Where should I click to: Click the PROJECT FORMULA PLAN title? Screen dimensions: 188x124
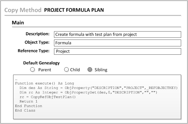point(74,10)
